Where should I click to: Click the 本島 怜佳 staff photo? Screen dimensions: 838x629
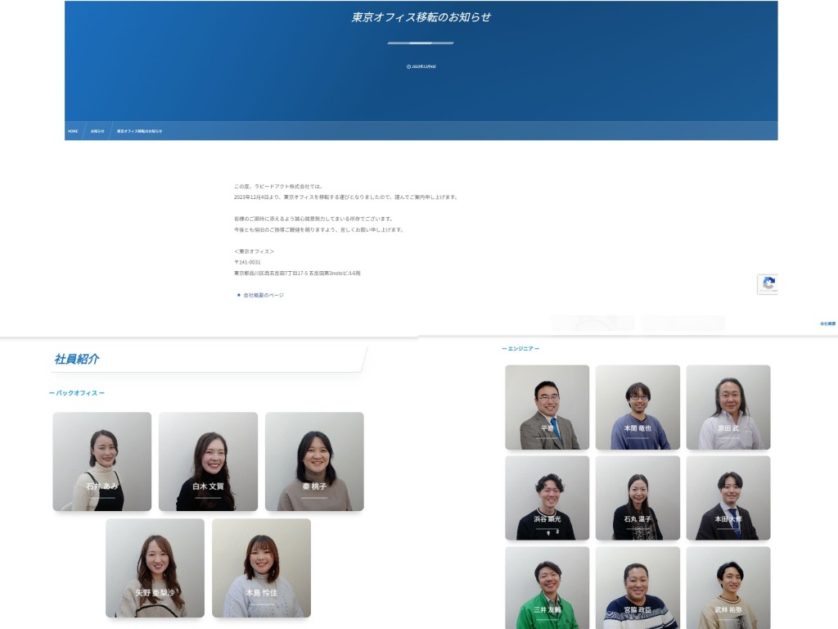261,568
